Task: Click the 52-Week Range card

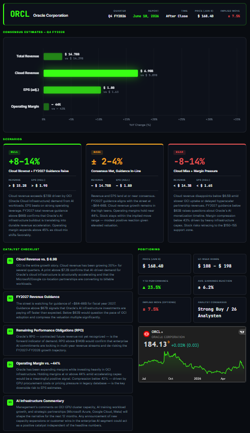Action: pyautogui.click(x=220, y=264)
